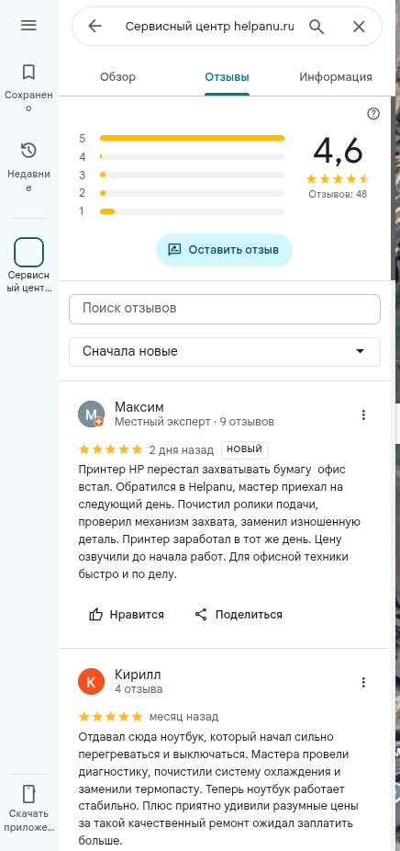Click the Отзывов: 48 count text
Image resolution: width=400 pixels, height=851 pixels.
click(338, 194)
